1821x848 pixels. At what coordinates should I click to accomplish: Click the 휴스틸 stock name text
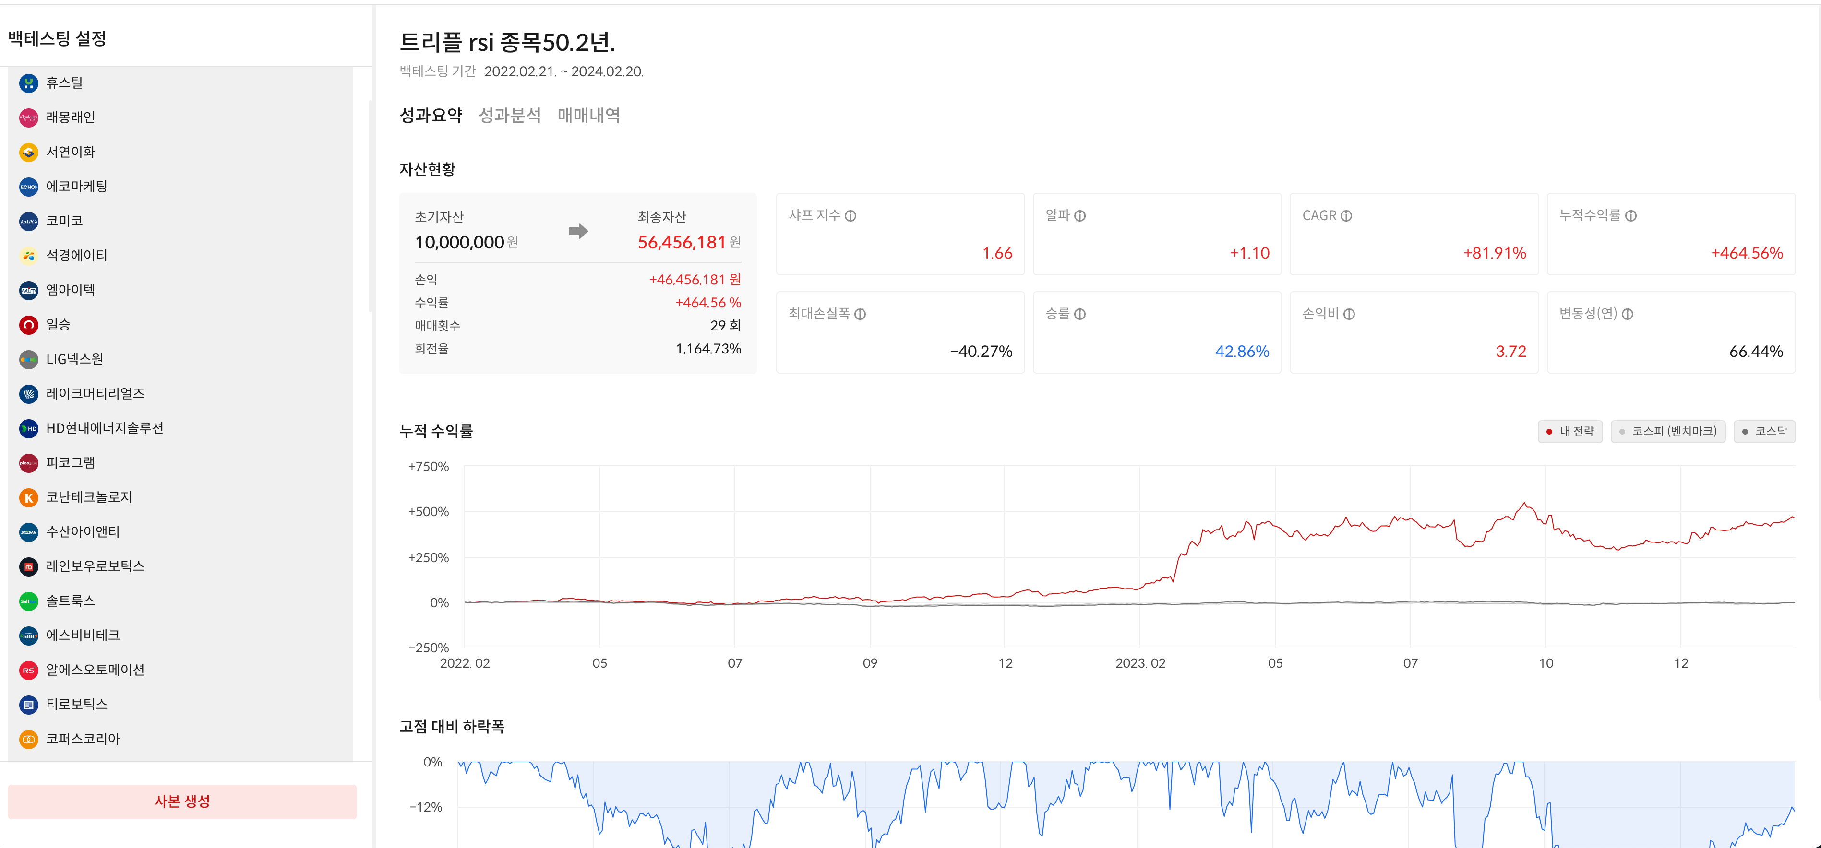pyautogui.click(x=64, y=83)
